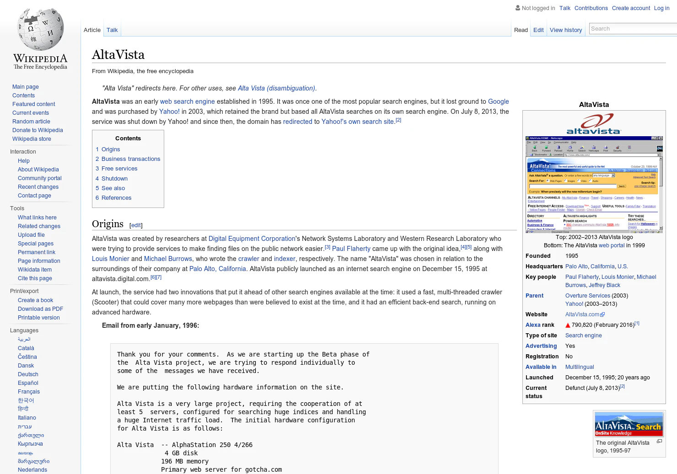Open Google link in intro paragraph
Image resolution: width=677 pixels, height=474 pixels.
[498, 101]
